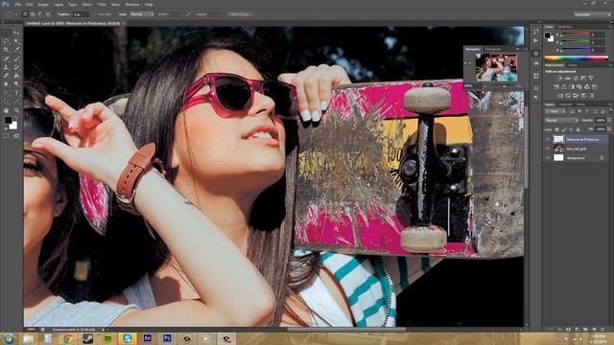Screen dimensions: 614x345
Task: Toggle lock position in Layers panel
Action: point(572,129)
